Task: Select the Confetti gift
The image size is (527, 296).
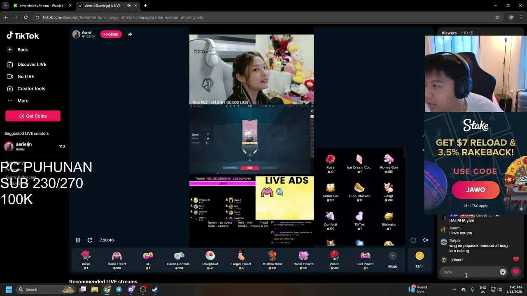Action: point(330,221)
